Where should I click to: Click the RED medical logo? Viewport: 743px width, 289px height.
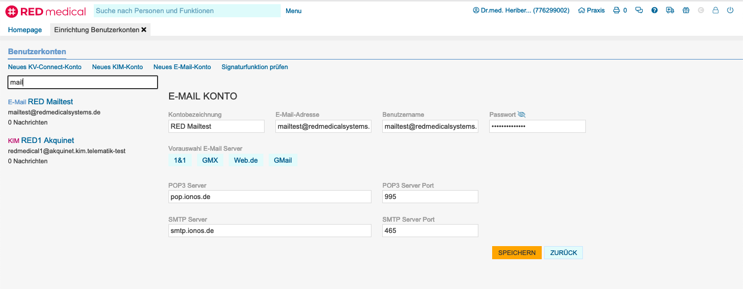pos(46,11)
